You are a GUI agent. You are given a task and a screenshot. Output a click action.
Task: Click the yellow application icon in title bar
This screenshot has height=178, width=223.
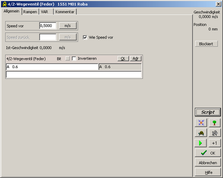[4, 4]
